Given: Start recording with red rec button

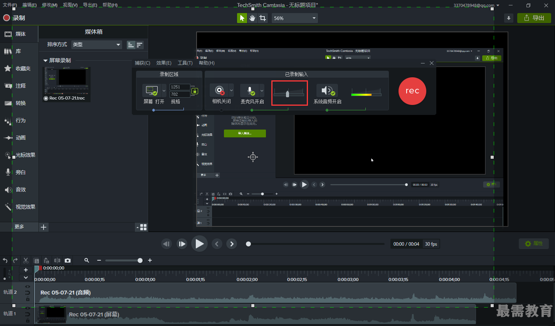Looking at the screenshot, I should 412,91.
